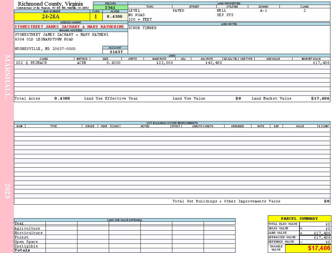Click Forest row label
The width and height of the screenshot is (332, 253).
22,237
